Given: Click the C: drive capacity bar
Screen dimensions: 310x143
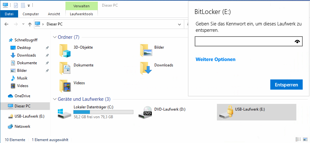Looking at the screenshot, I should pyautogui.click(x=103, y=112).
